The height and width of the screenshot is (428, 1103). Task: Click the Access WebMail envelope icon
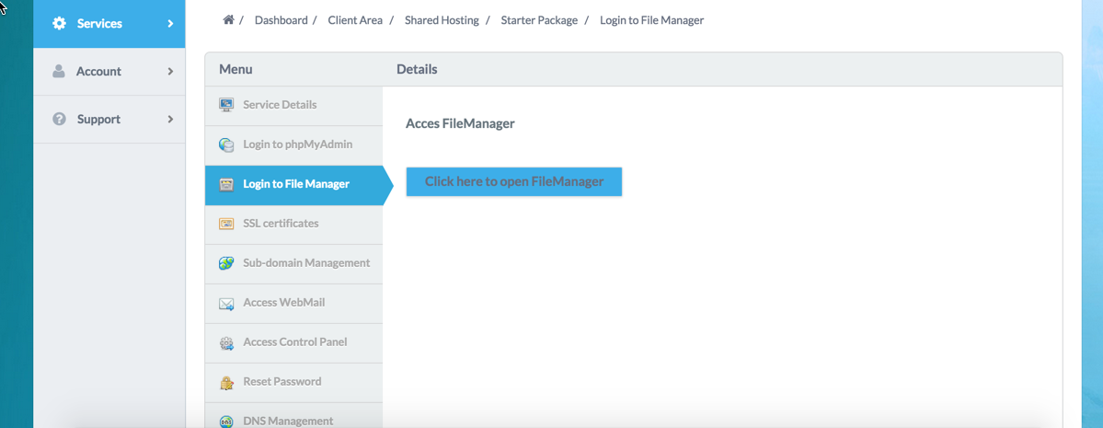tap(225, 304)
